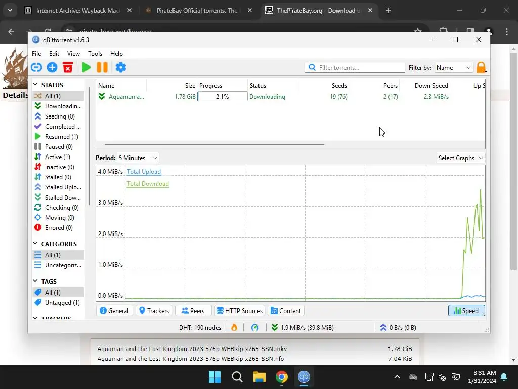This screenshot has height=389, width=518.
Task: Select the Resumed (1) filter
Action: click(x=59, y=137)
